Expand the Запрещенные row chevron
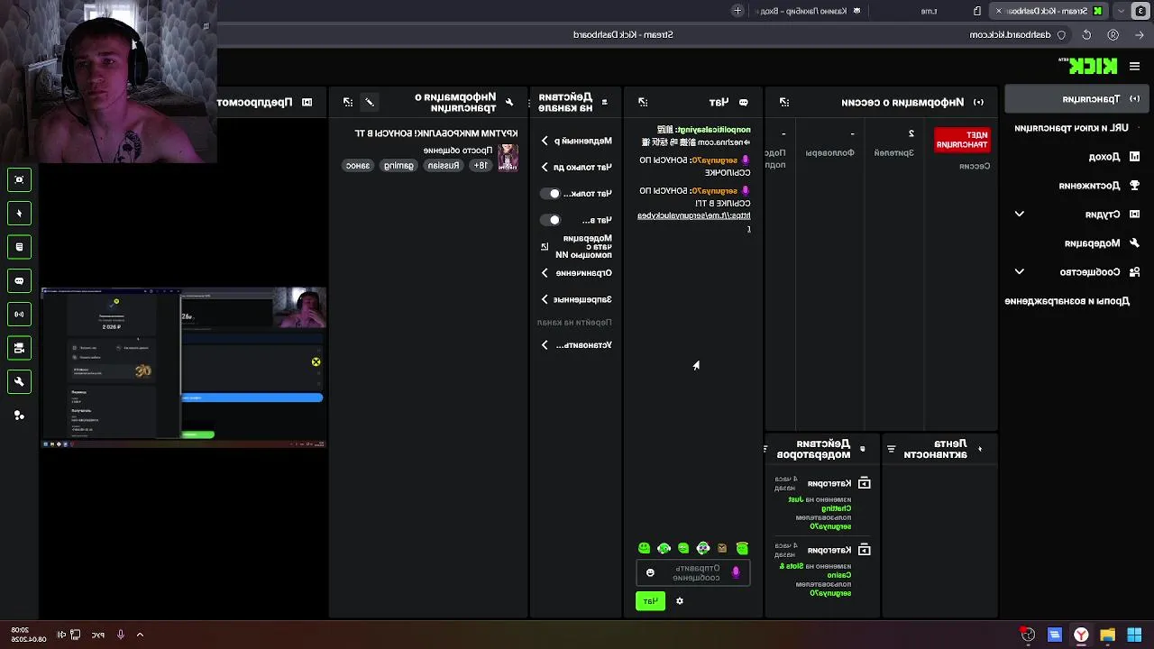This screenshot has width=1154, height=649. tap(545, 298)
